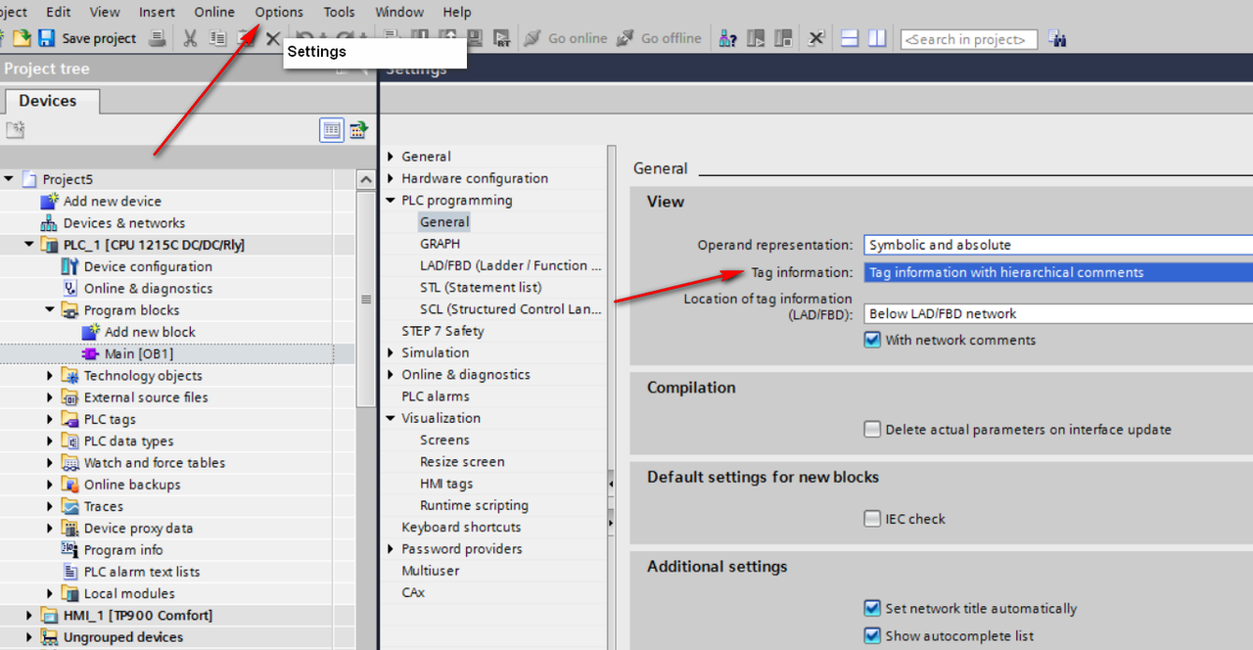Click the new group icon under Devices tab
This screenshot has width=1253, height=650.
click(x=14, y=129)
